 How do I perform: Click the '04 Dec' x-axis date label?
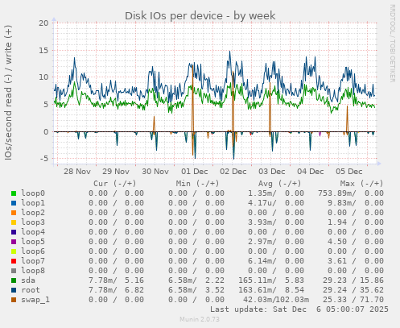coord(311,172)
